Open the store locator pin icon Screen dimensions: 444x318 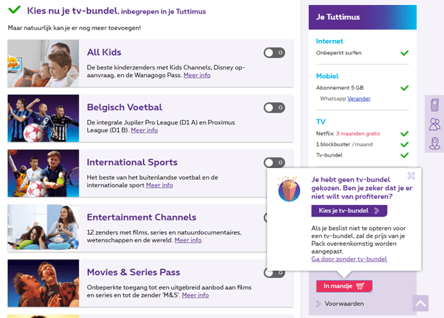click(434, 144)
